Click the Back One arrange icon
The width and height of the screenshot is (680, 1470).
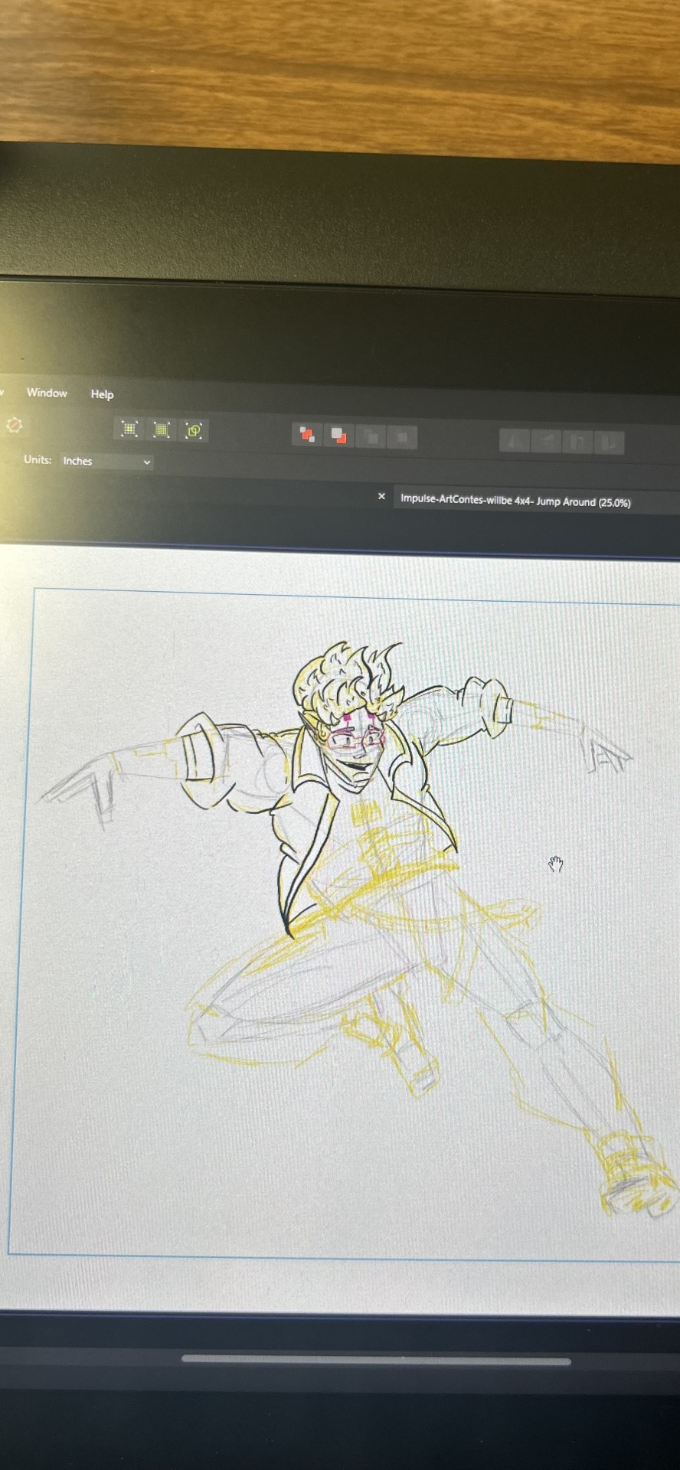(x=338, y=436)
